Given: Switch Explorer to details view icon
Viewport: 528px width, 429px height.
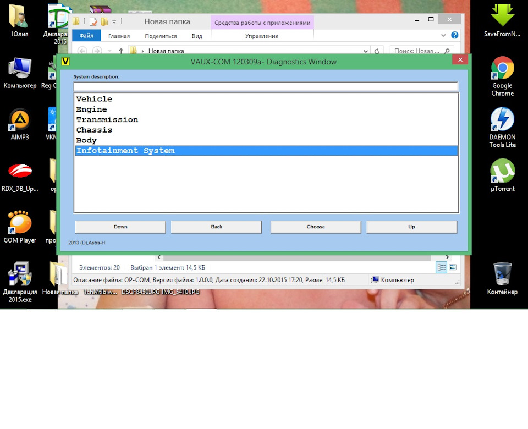Looking at the screenshot, I should [441, 267].
